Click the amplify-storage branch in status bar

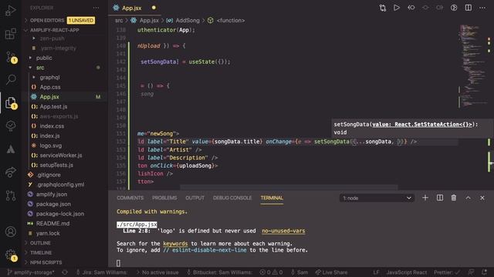(31, 272)
